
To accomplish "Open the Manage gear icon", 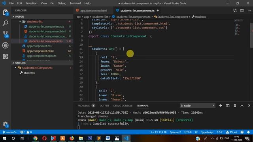I will [5, 124].
